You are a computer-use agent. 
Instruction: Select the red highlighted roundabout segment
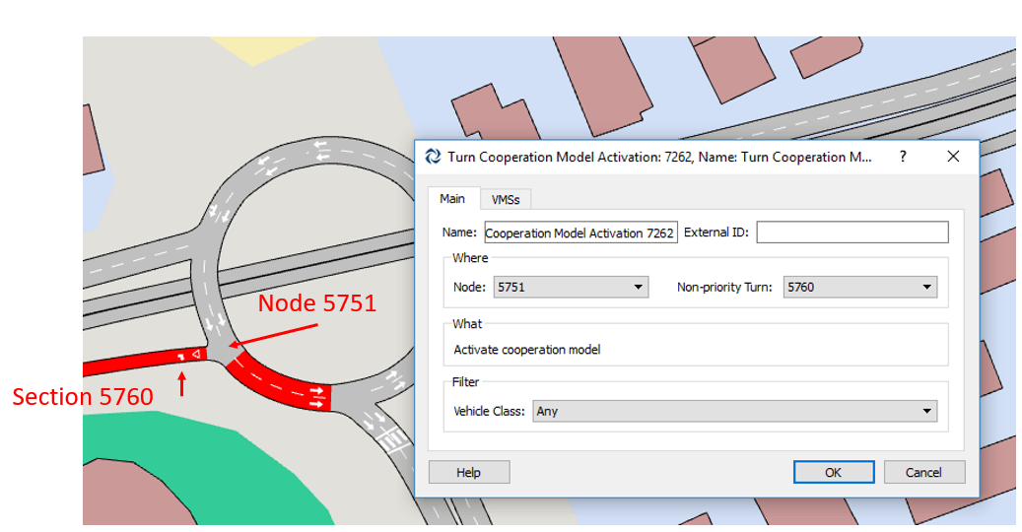pyautogui.click(x=280, y=385)
